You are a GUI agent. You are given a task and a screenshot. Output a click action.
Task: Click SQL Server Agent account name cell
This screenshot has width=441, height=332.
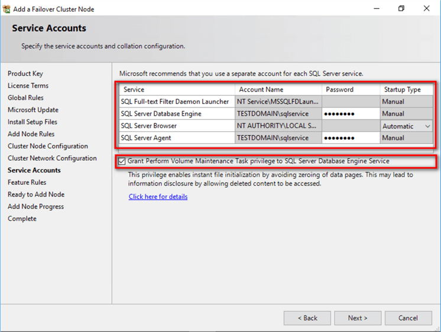point(278,138)
